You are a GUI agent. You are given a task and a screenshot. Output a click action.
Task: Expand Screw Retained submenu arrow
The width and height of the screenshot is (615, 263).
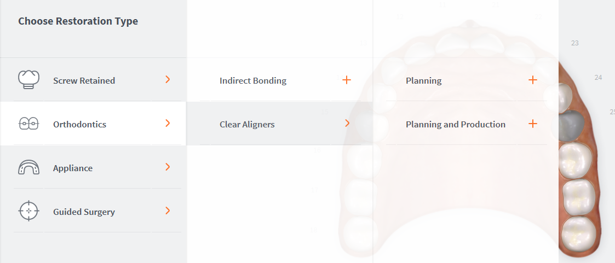coord(168,80)
